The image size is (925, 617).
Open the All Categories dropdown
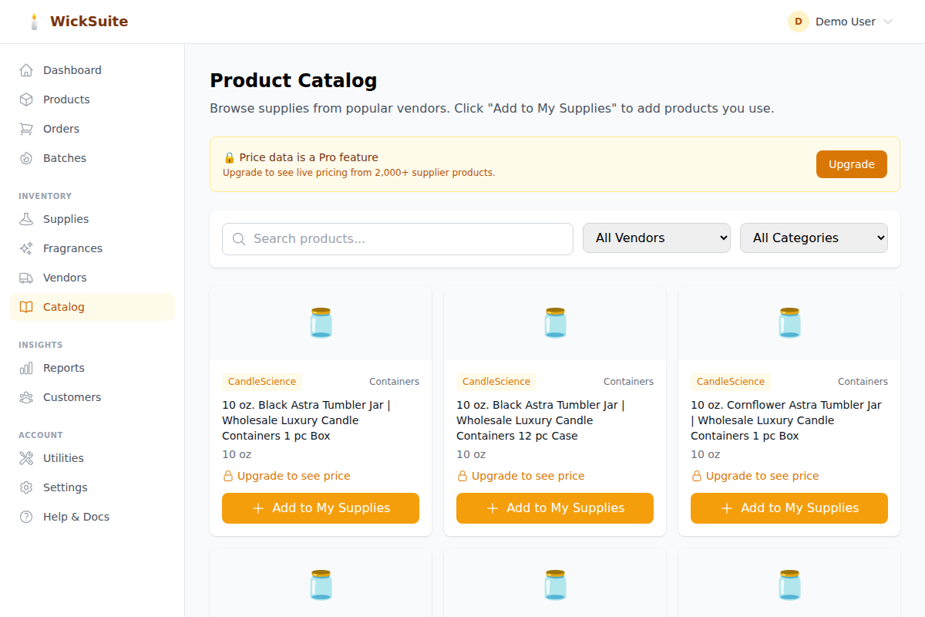(x=813, y=238)
